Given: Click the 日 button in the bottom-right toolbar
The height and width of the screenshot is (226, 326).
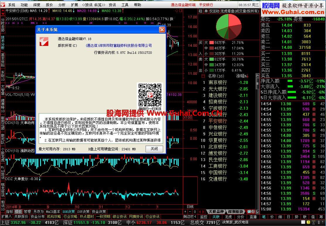Looking at the screenshot, I should [288, 217].
